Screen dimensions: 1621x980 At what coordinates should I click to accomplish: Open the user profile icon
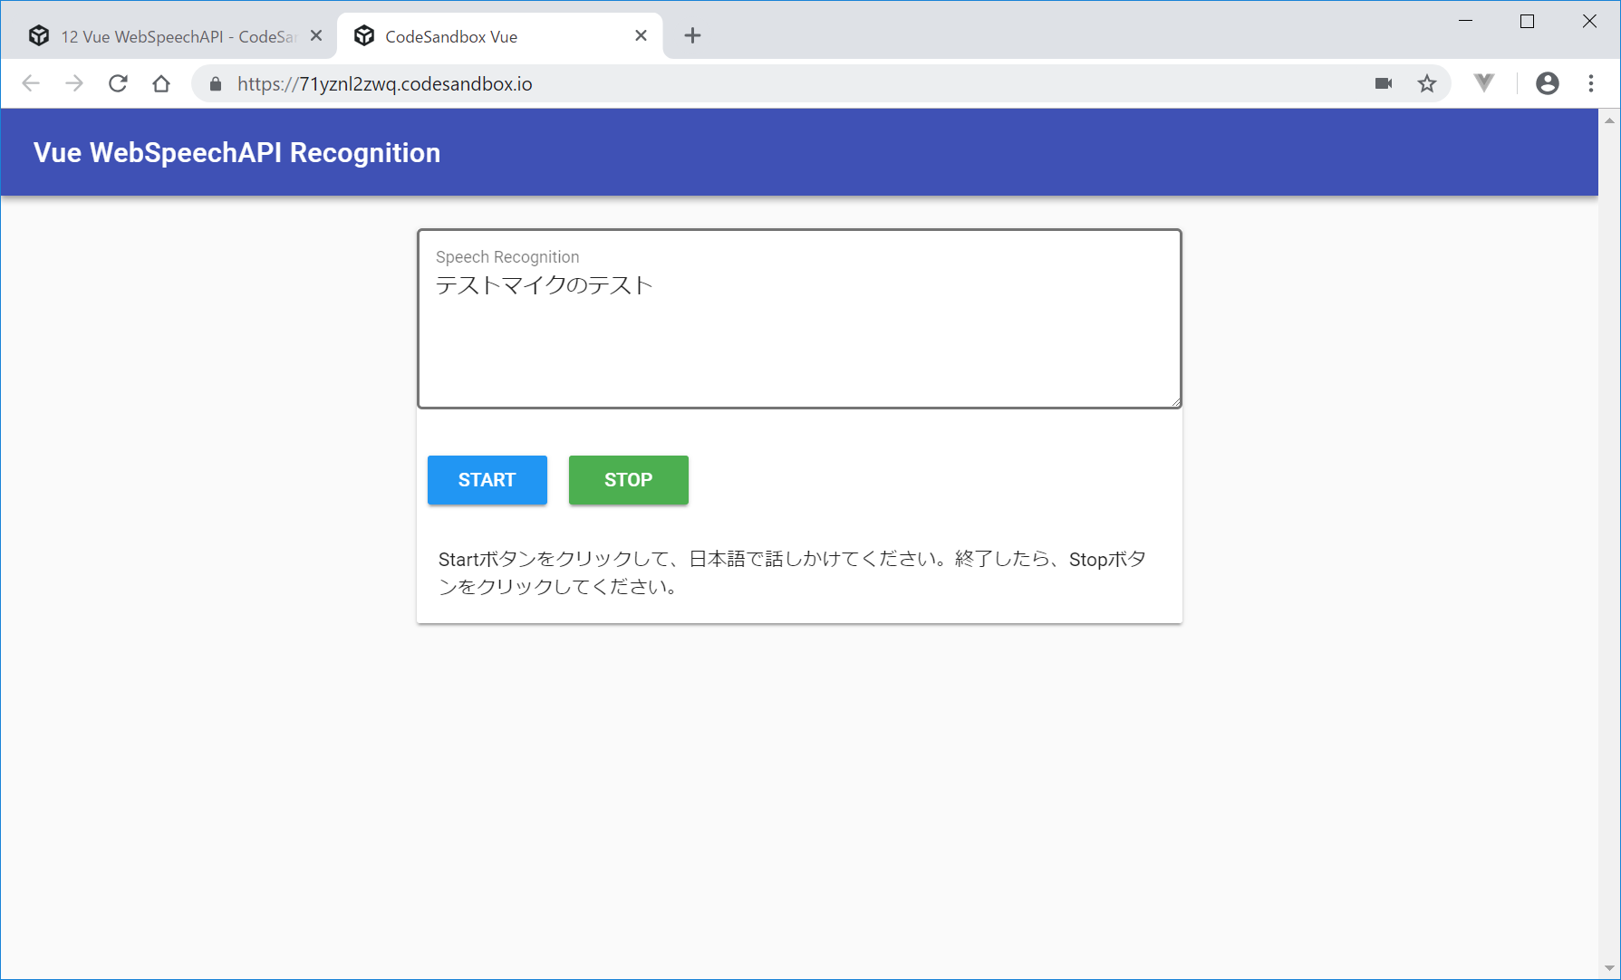point(1547,83)
